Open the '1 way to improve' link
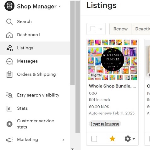Image resolution: width=150 pixels, height=150 pixels. (x=105, y=124)
